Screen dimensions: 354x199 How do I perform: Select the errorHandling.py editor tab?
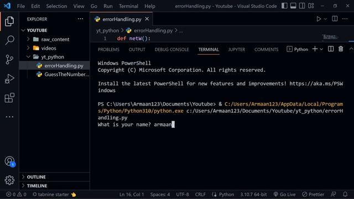pos(122,19)
